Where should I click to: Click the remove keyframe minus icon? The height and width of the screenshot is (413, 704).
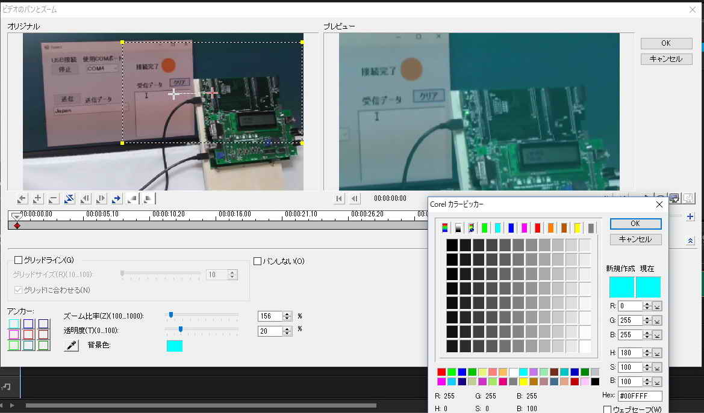[53, 198]
